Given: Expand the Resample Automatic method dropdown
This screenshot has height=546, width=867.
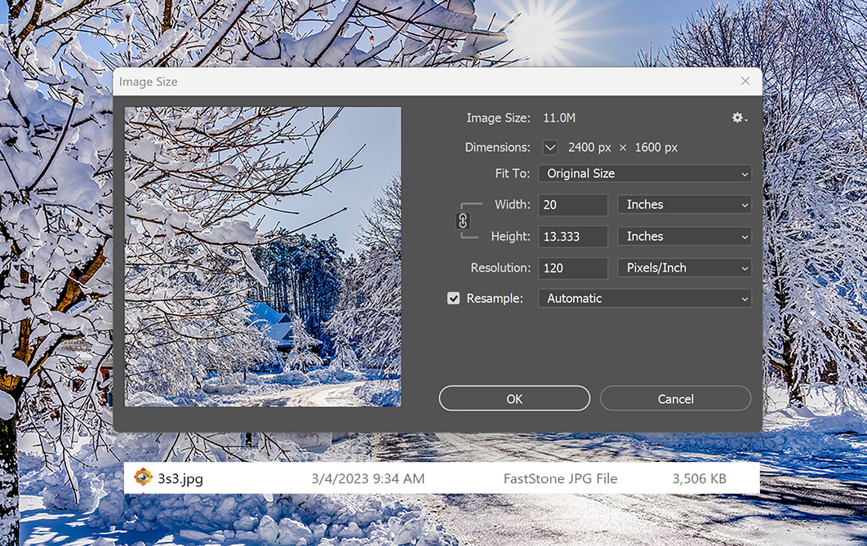Looking at the screenshot, I should [x=644, y=299].
